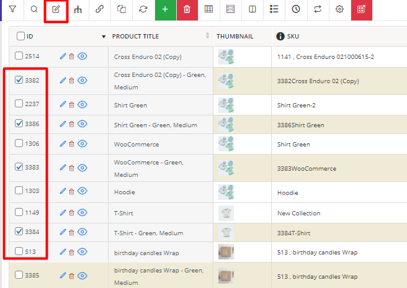
Task: Uncheck the box for product 3382
Action: [19, 79]
